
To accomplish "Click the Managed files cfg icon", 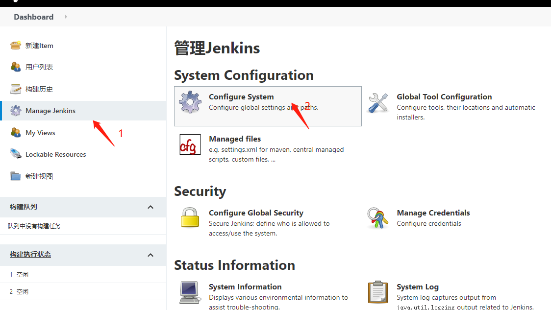I will 190,144.
